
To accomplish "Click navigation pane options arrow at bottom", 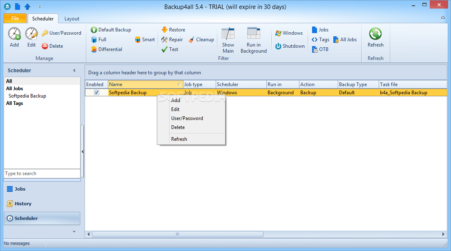I will pos(74,231).
